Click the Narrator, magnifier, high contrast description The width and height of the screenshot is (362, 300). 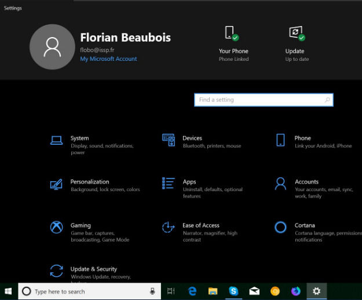(x=210, y=236)
